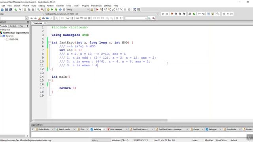Image resolution: width=253 pixels, height=142 pixels.
Task: Open the global scope dropdown
Action: (43, 14)
